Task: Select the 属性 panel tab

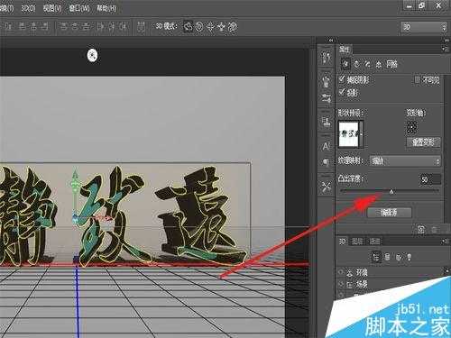Action: pyautogui.click(x=345, y=50)
